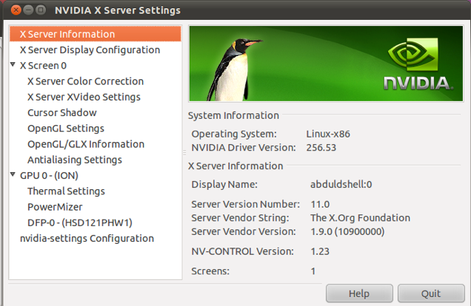This screenshot has width=471, height=306.
Task: View OpenGL/GLX Information
Action: [x=85, y=144]
